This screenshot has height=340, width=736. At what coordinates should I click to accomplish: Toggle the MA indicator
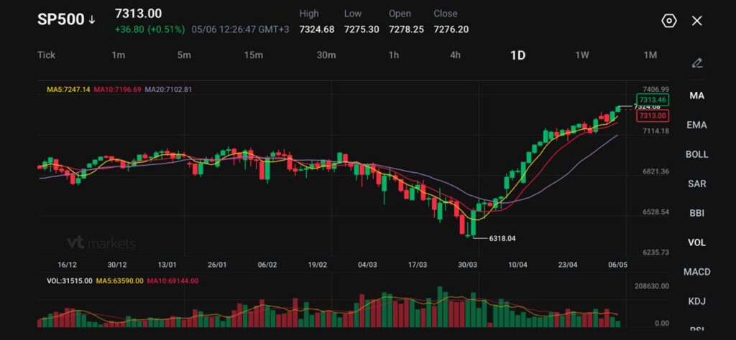(697, 95)
